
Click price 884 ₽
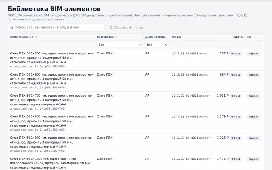pyautogui.click(x=224, y=74)
